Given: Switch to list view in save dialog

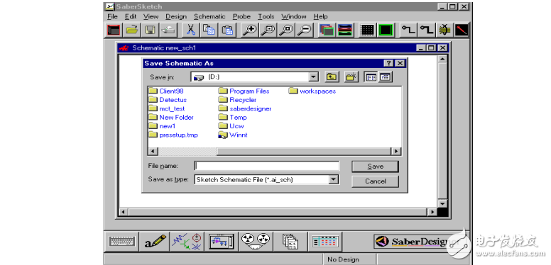Looking at the screenshot, I should pos(371,77).
